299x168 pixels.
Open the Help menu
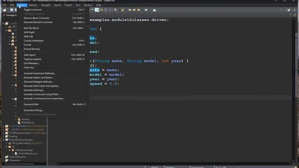pos(99,5)
